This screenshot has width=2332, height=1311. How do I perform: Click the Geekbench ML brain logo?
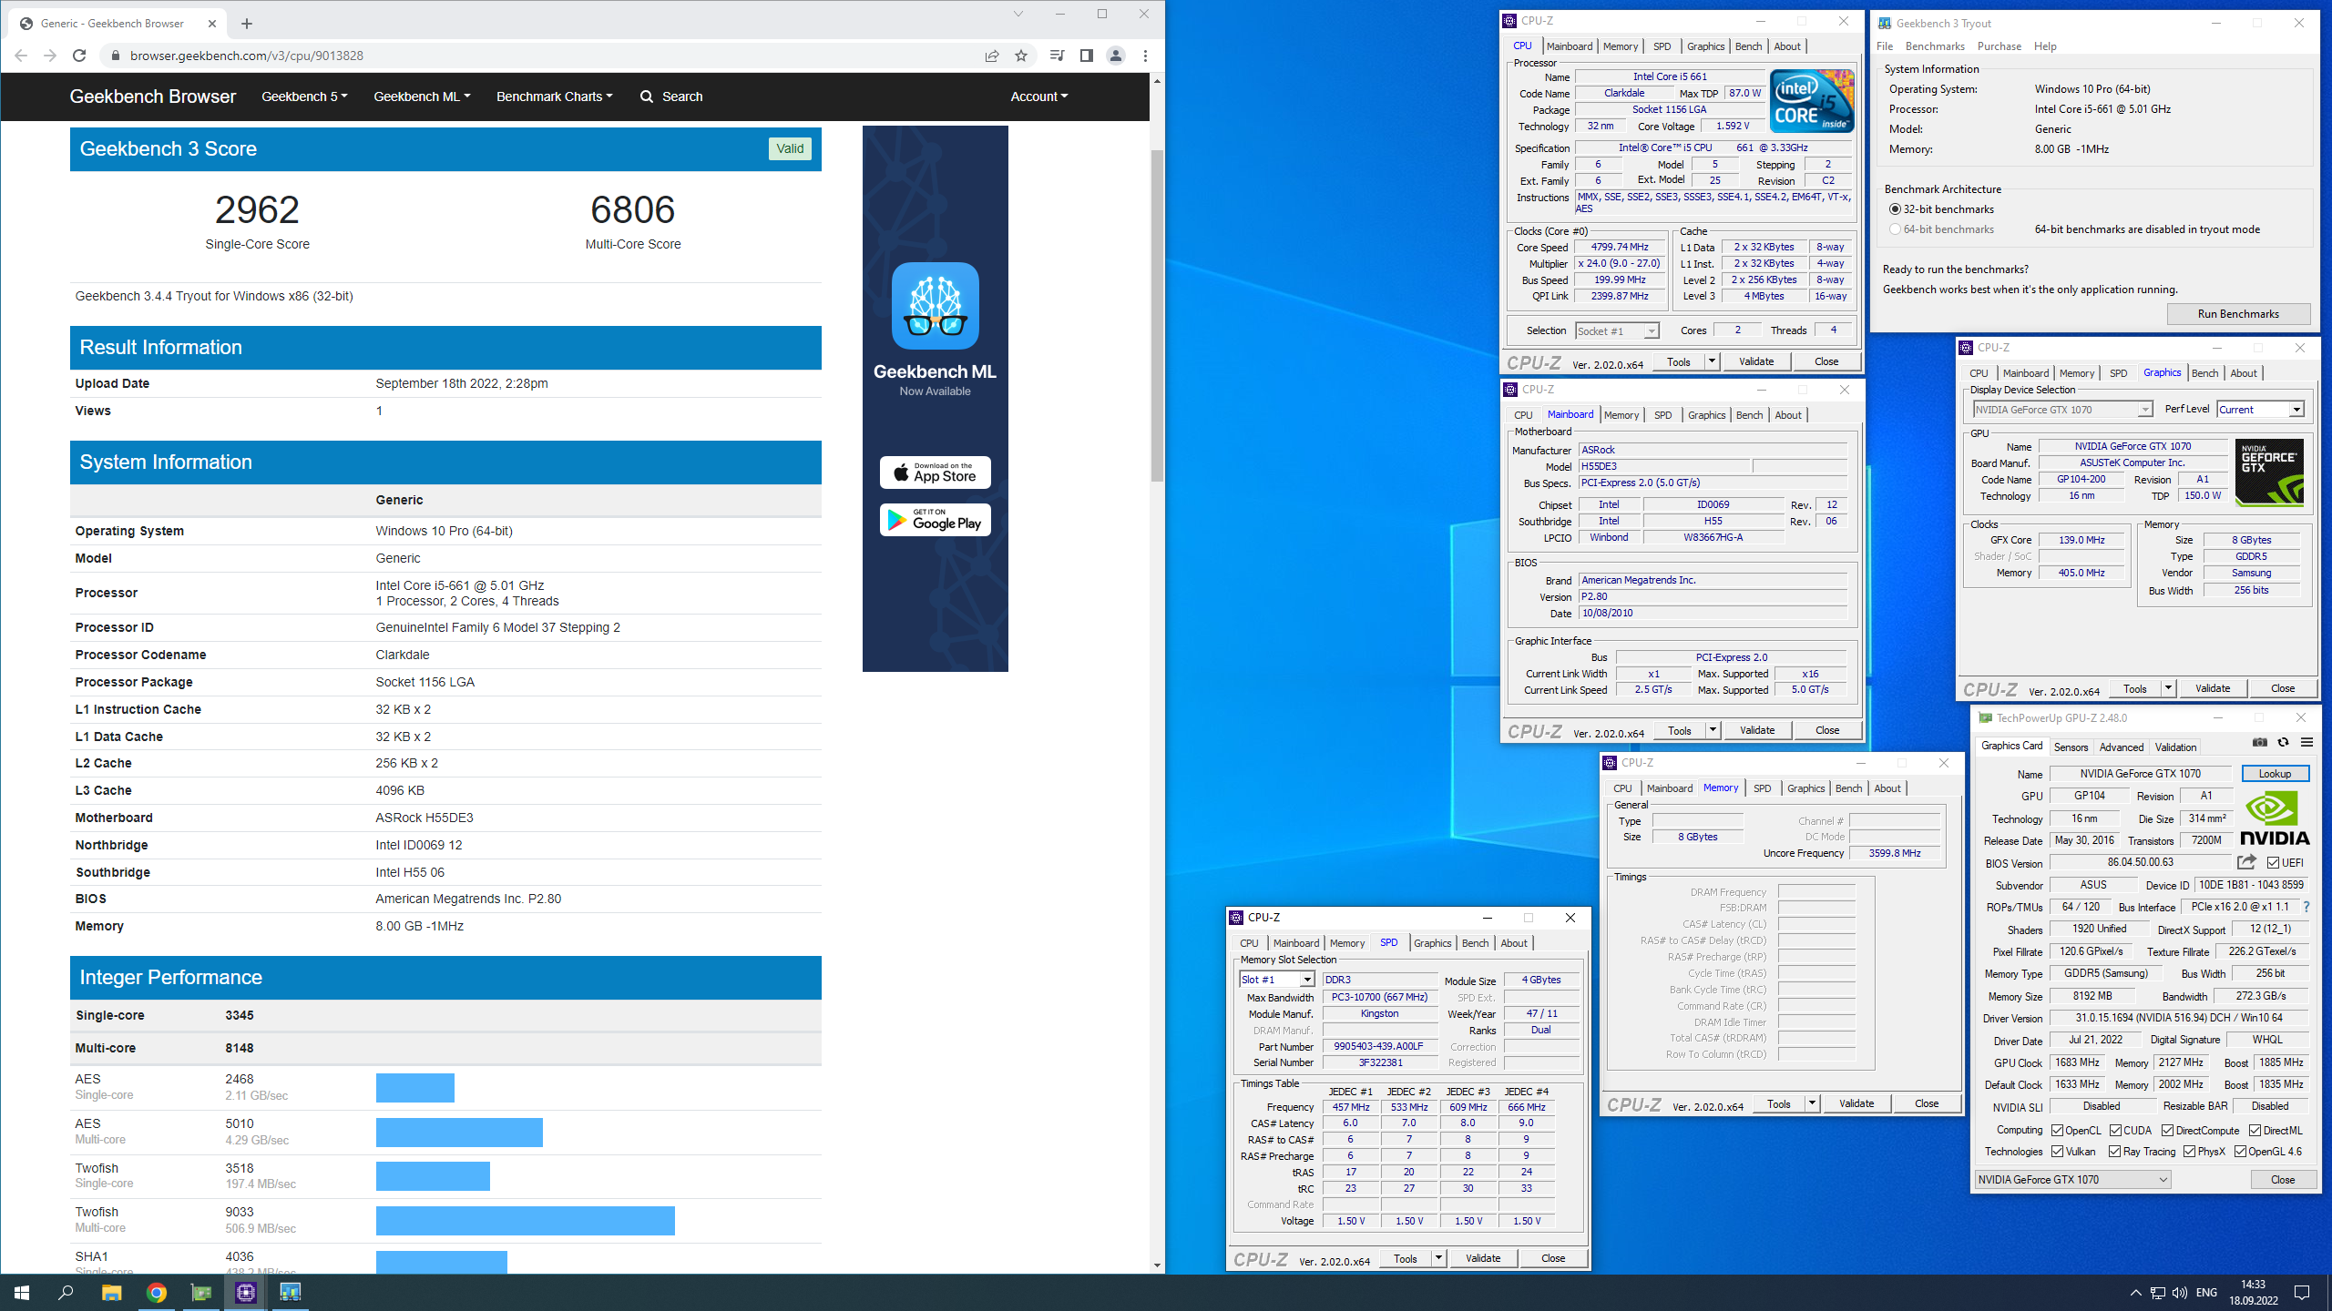935,306
